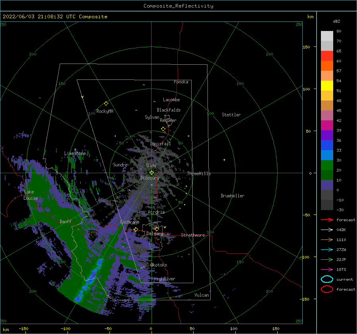Click the Lacombe city label

[x=171, y=100]
